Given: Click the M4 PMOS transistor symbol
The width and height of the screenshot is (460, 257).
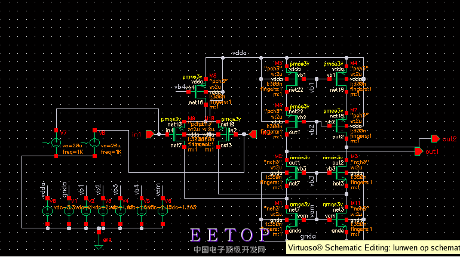Looking at the screenshot, I should pyautogui.click(x=341, y=76).
